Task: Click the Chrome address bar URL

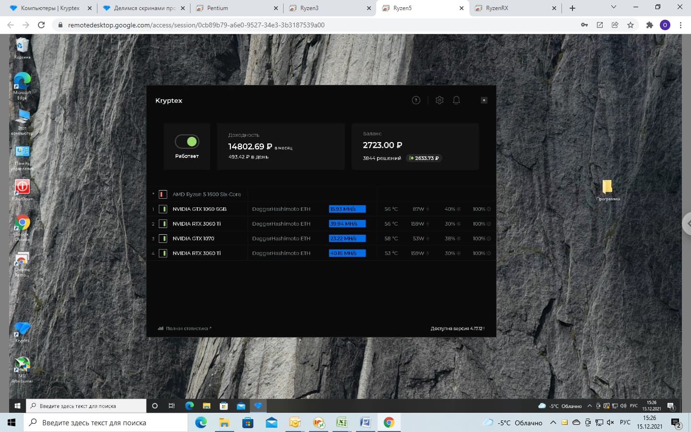Action: click(196, 25)
